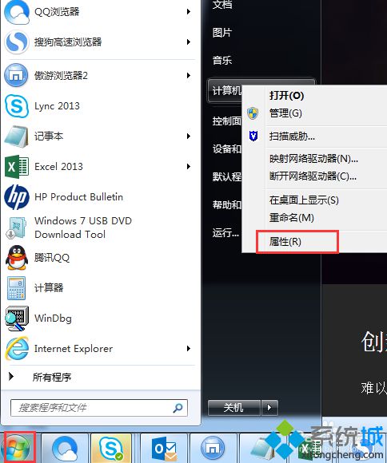The height and width of the screenshot is (463, 387).
Task: Click the 傲游浏览器2 icon
Action: (16, 75)
